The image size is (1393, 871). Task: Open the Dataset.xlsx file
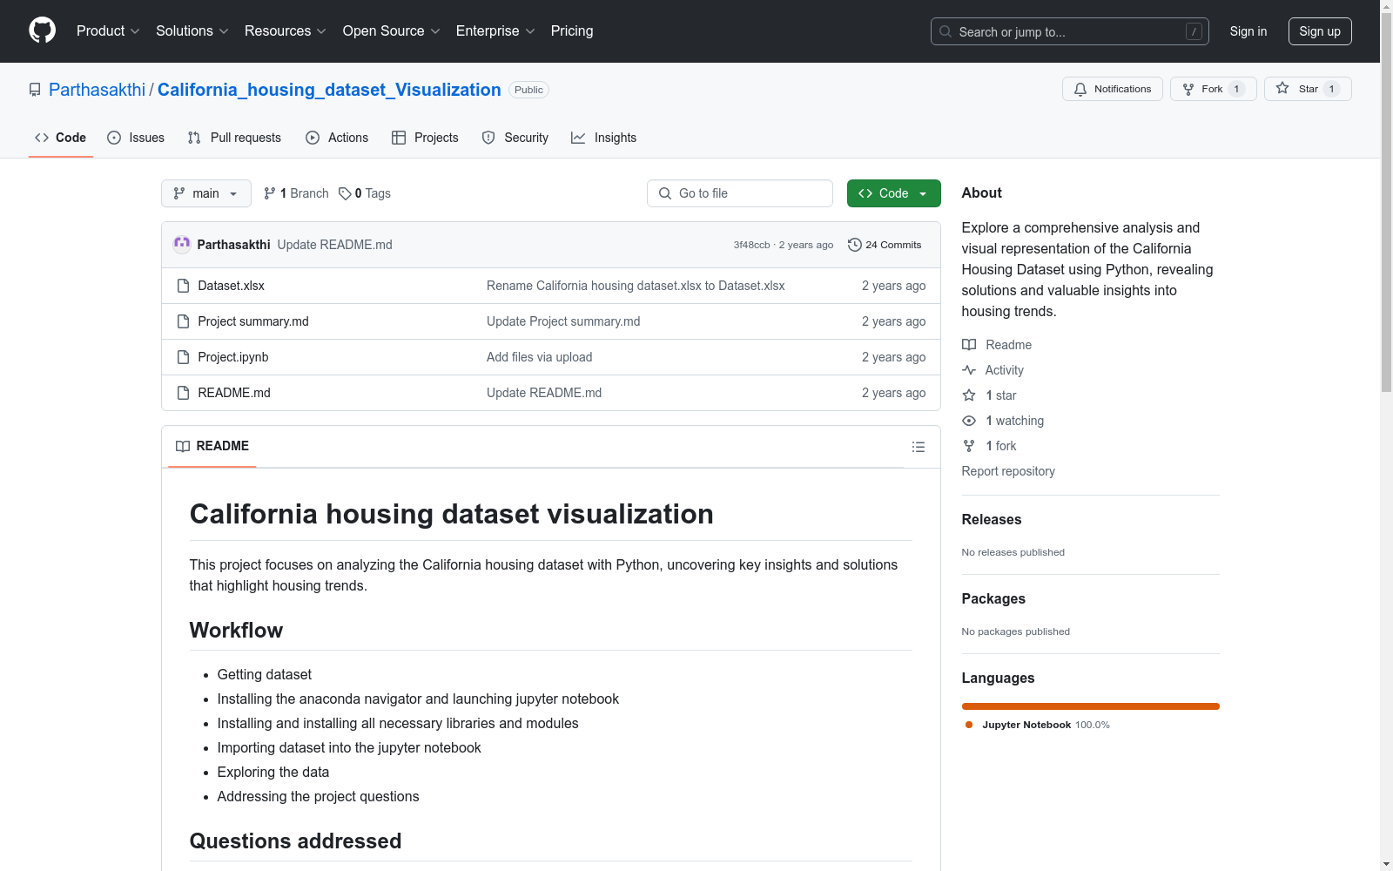click(x=231, y=286)
